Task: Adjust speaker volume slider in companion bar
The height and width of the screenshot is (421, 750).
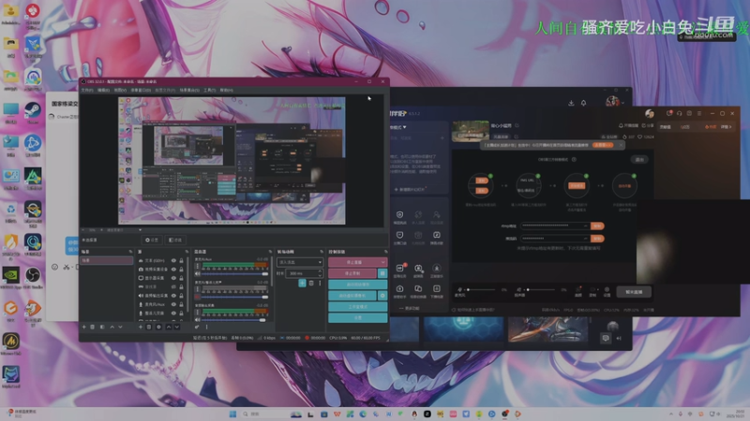Action: coord(541,290)
